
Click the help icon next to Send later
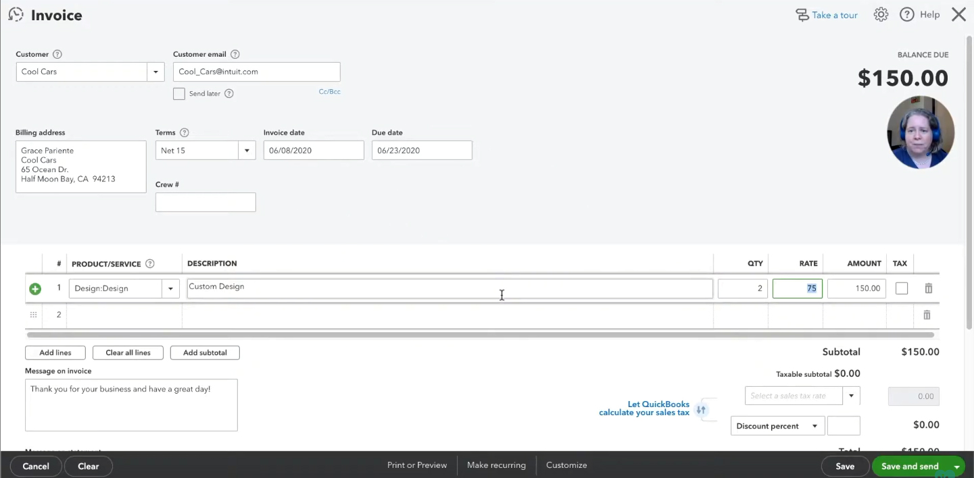[229, 94]
